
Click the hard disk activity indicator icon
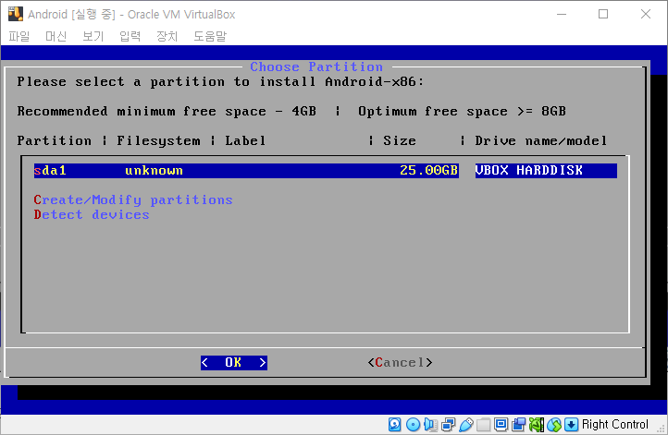click(x=394, y=424)
